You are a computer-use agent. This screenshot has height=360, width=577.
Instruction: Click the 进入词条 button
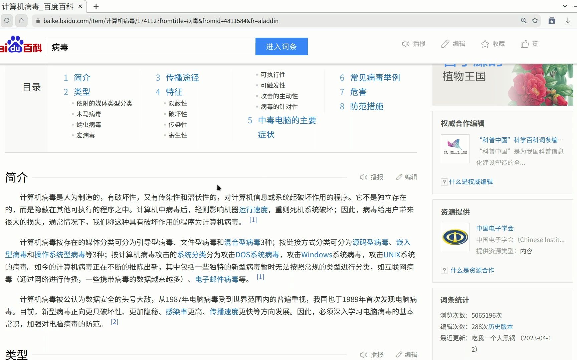point(281,47)
